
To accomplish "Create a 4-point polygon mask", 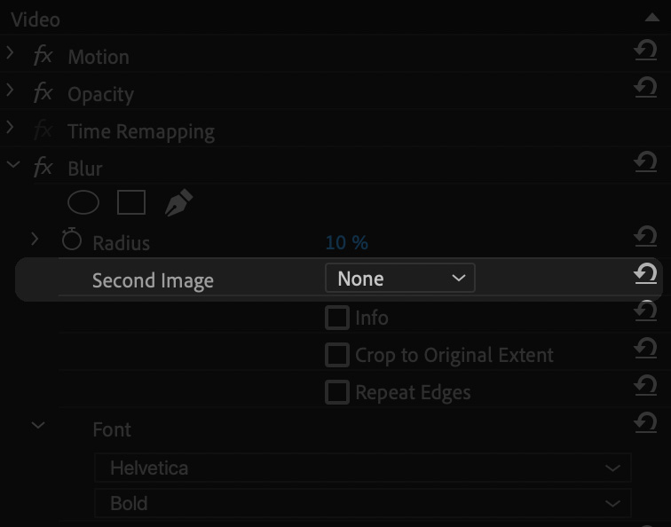I will click(x=131, y=202).
